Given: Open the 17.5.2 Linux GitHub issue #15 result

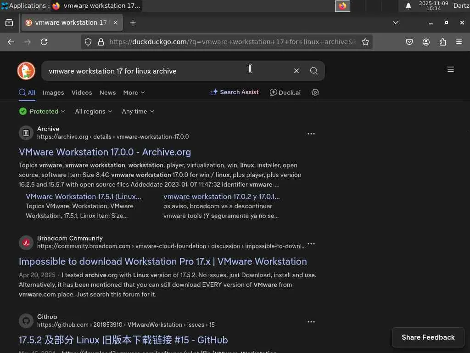Looking at the screenshot, I should (123, 340).
